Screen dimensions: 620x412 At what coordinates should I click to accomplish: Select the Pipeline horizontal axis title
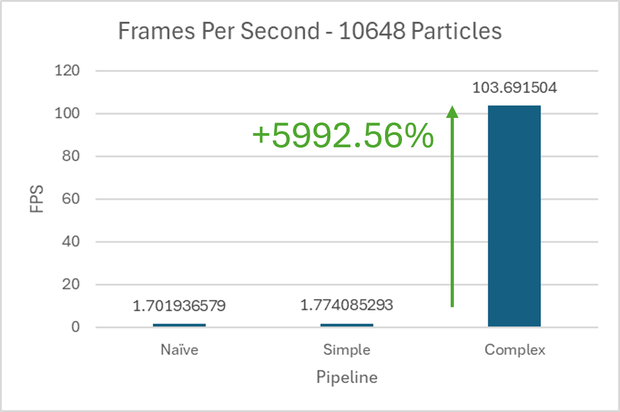tap(347, 377)
